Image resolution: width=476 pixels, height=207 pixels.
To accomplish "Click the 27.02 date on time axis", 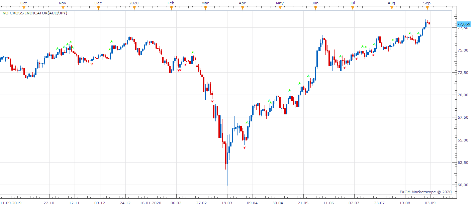I will tap(201, 203).
